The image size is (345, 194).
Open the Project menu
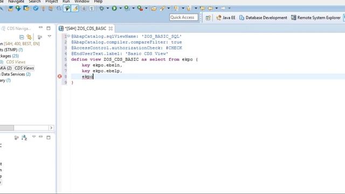pyautogui.click(x=52, y=2)
